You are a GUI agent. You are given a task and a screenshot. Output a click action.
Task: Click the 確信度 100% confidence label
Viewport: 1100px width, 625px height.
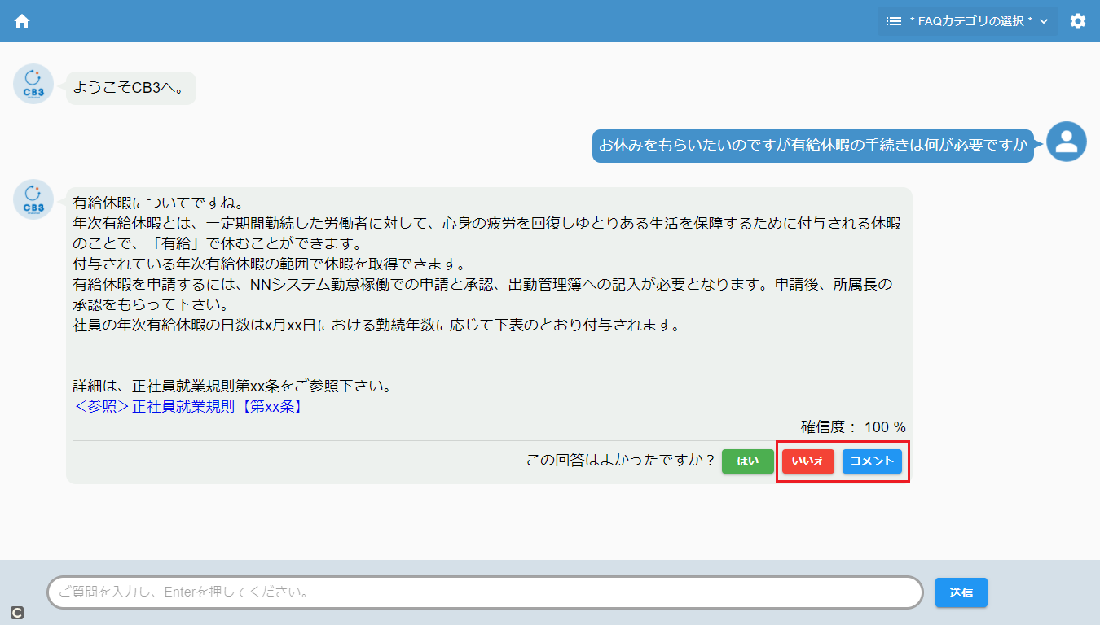852,426
